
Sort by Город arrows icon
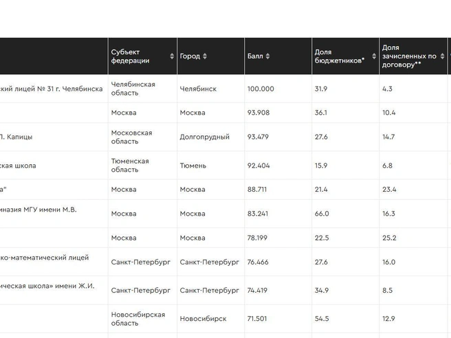205,56
